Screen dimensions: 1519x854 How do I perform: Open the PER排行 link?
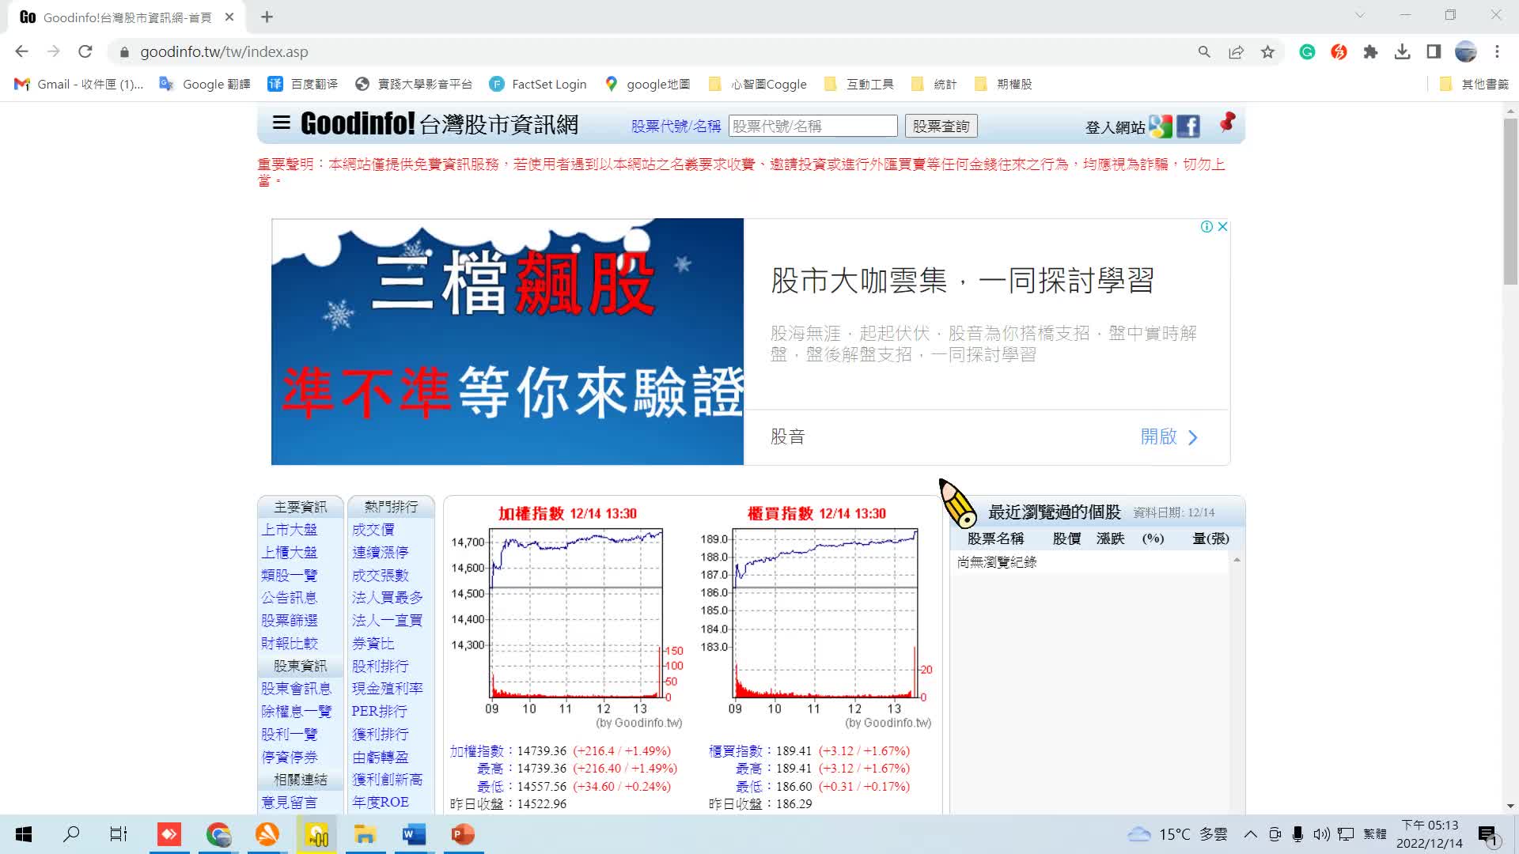[380, 712]
